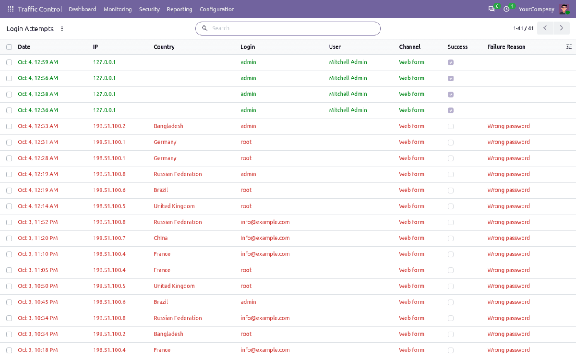The width and height of the screenshot is (576, 360).
Task: Go to the next page arrow
Action: click(x=562, y=28)
